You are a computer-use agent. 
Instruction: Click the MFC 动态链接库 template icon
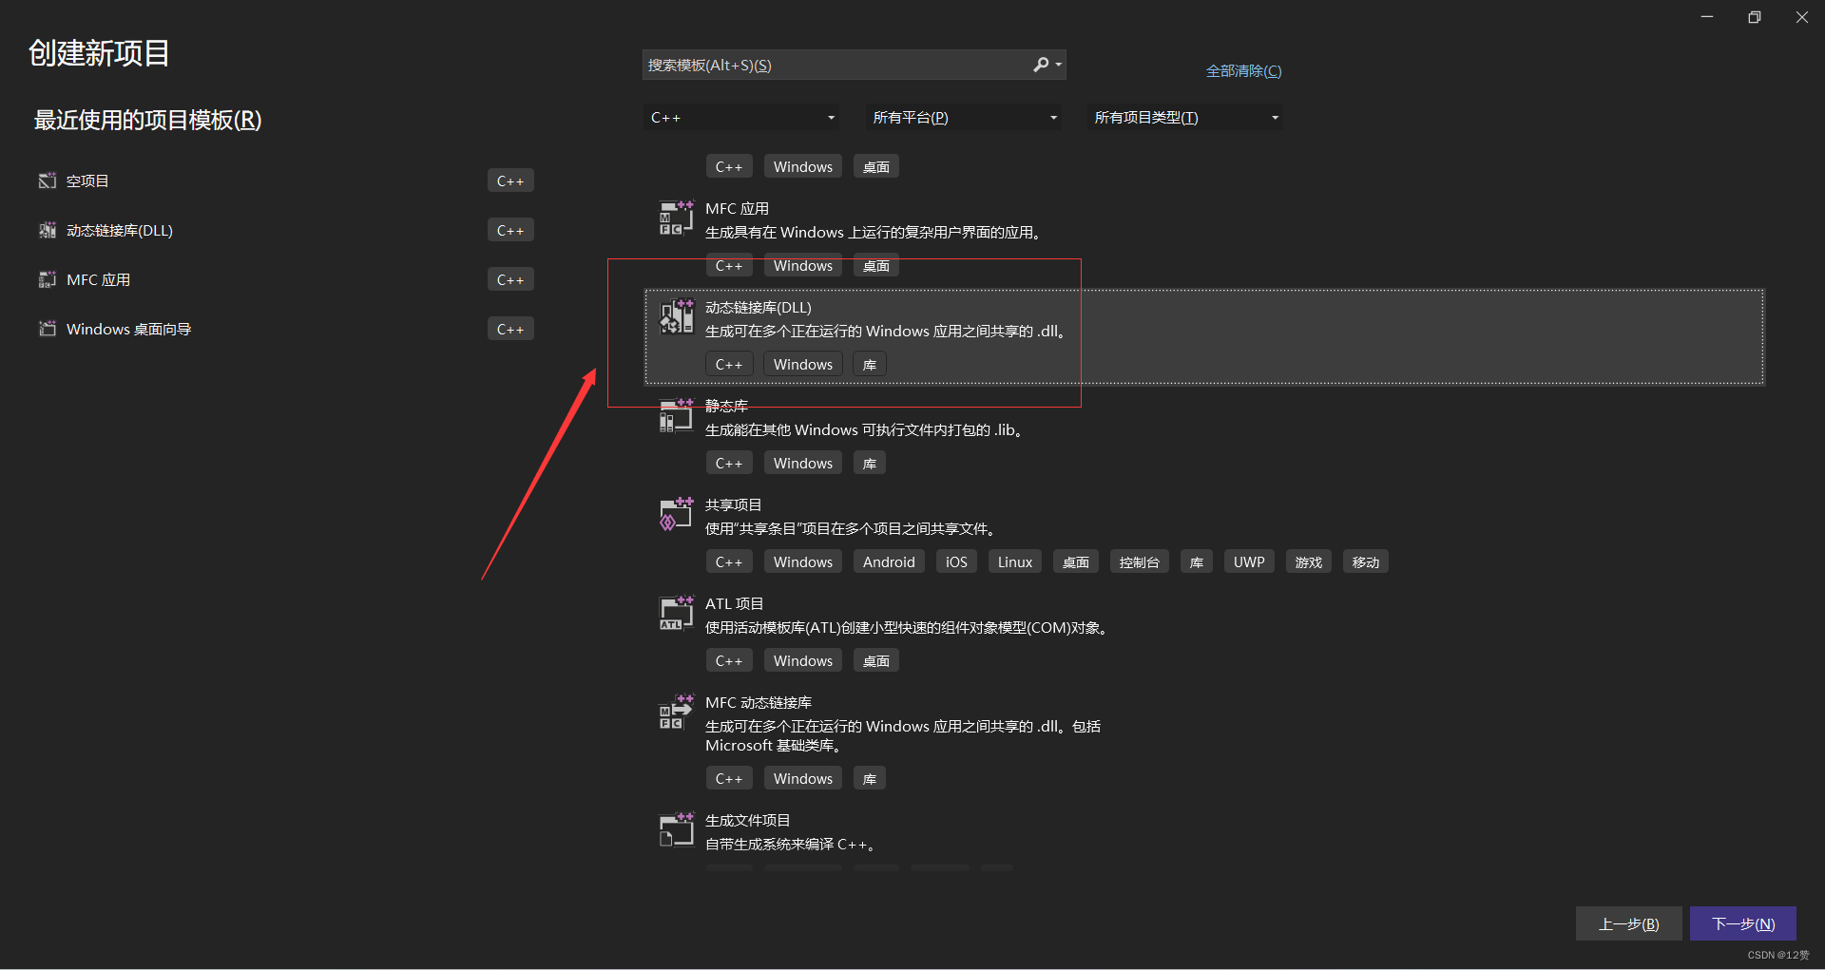(x=677, y=713)
